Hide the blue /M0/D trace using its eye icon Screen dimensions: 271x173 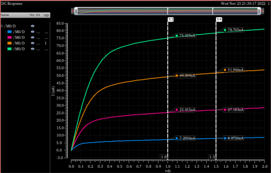tap(33, 32)
